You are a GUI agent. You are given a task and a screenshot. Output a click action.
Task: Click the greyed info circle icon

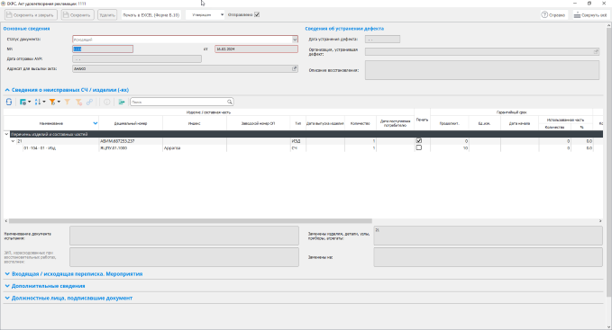[106, 102]
